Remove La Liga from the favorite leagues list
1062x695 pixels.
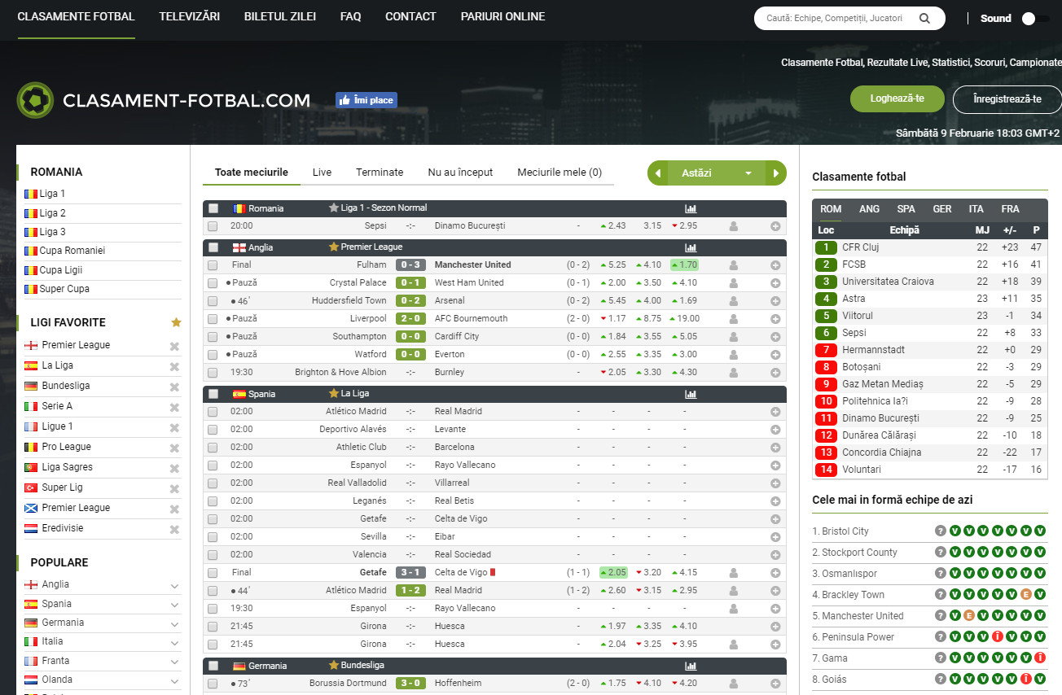coord(174,367)
